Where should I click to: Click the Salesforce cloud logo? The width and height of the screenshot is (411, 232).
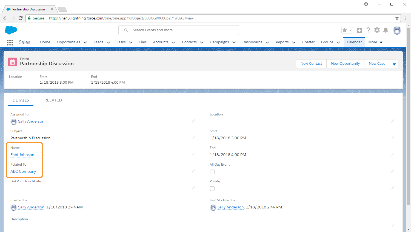tap(11, 30)
